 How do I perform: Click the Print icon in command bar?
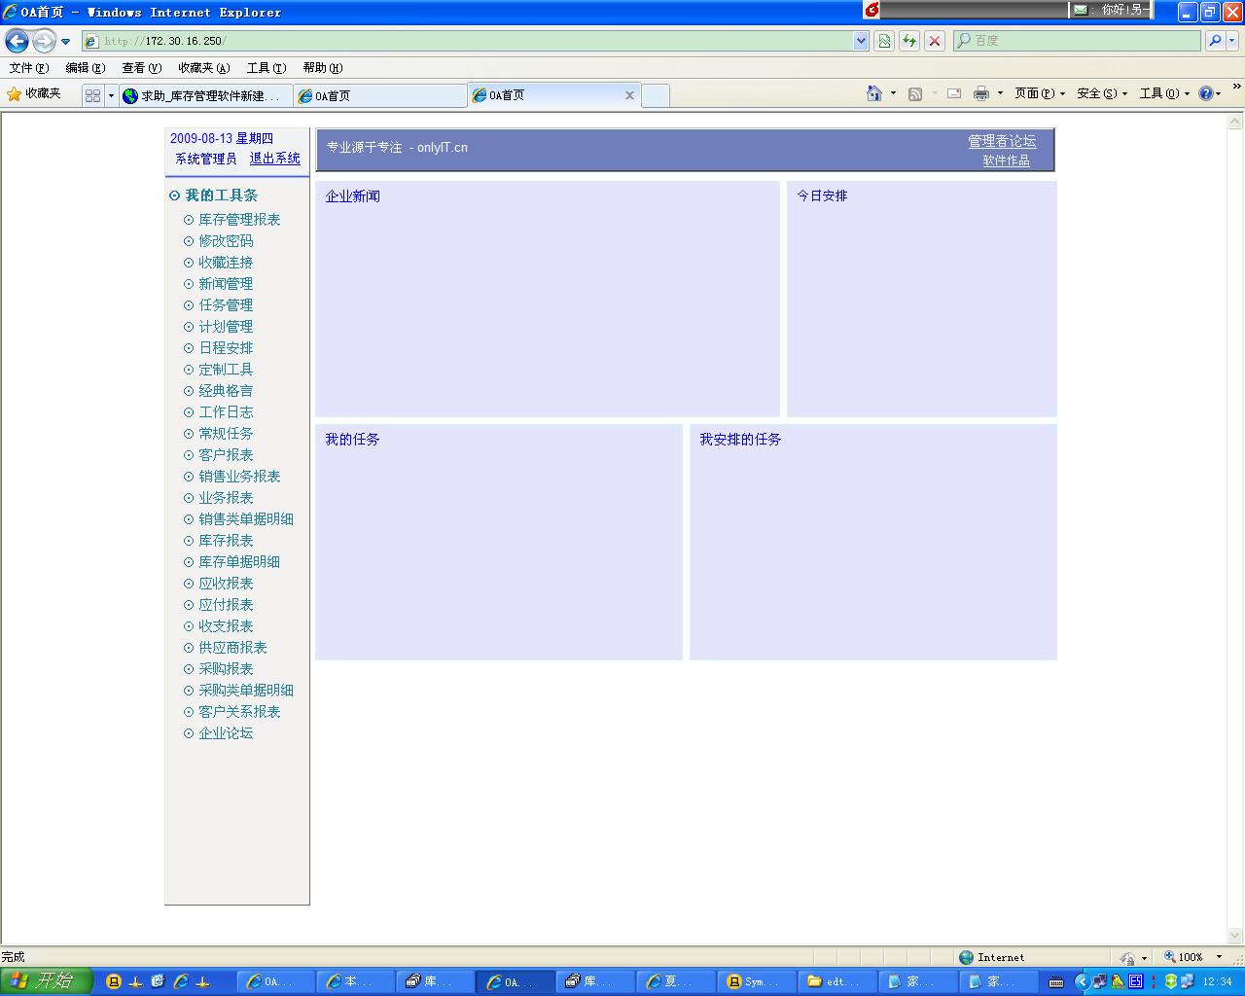[980, 93]
